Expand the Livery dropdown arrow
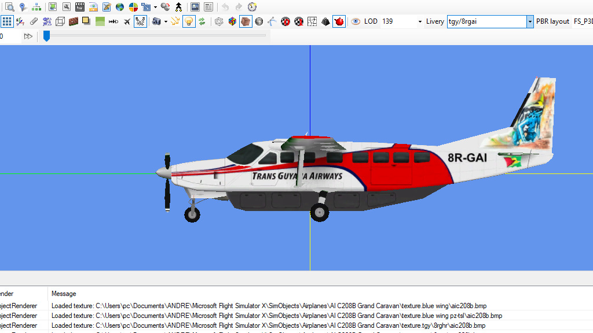Screen dimensions: 593x333 click(x=530, y=21)
